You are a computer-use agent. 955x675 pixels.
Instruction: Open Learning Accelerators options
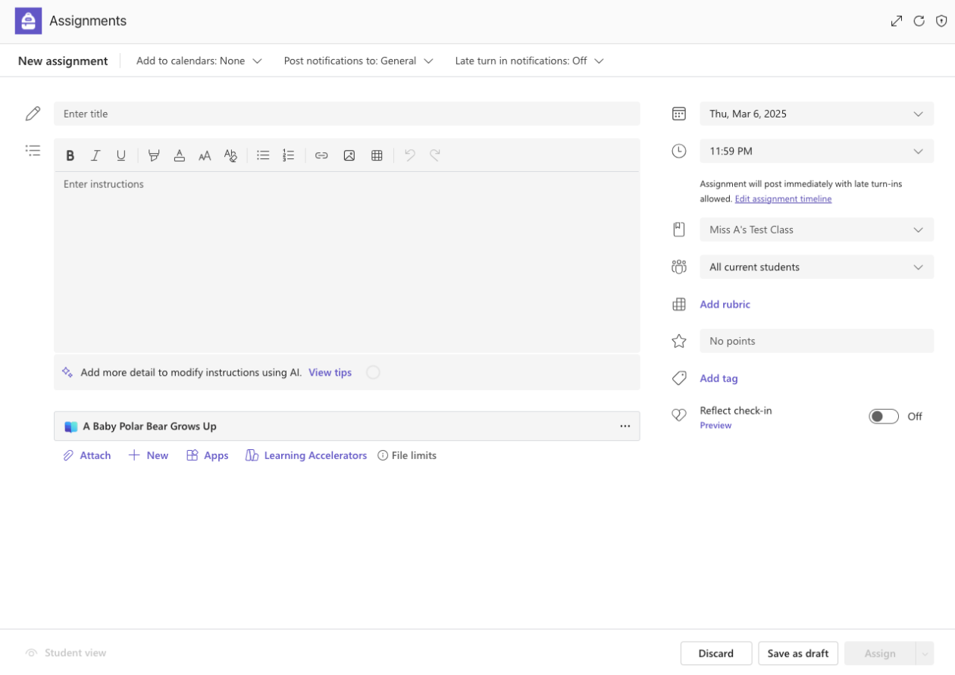[x=306, y=455]
